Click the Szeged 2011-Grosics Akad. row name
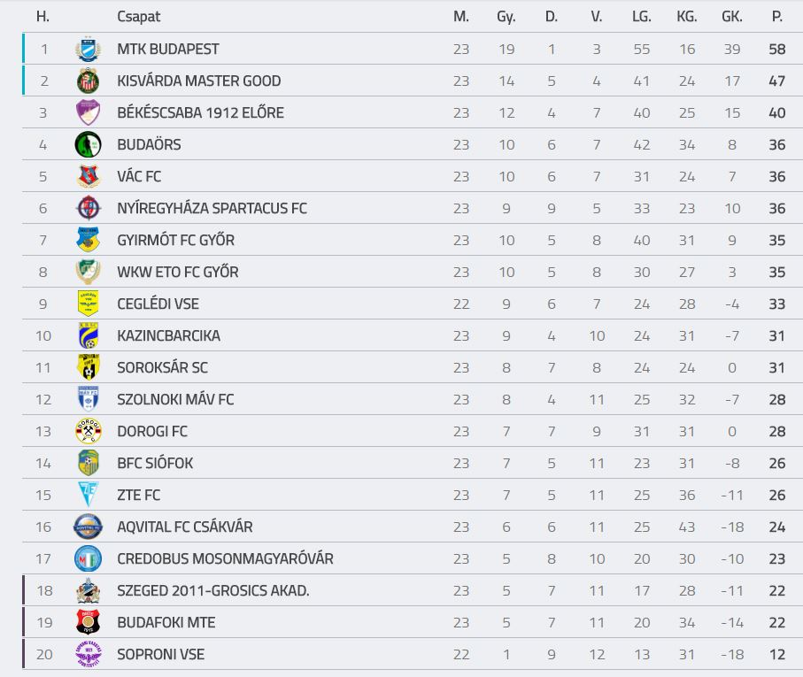Image resolution: width=803 pixels, height=677 pixels. click(213, 590)
